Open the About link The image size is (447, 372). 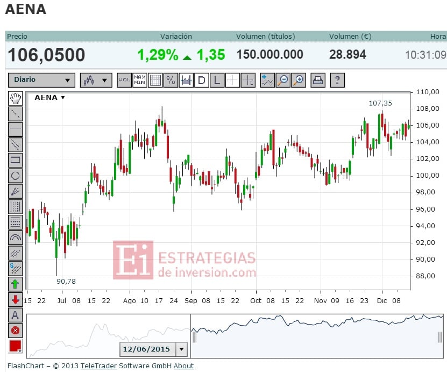point(183,366)
